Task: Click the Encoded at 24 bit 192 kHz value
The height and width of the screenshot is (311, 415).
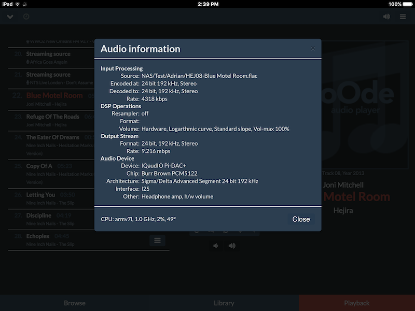Action: pyautogui.click(x=169, y=83)
